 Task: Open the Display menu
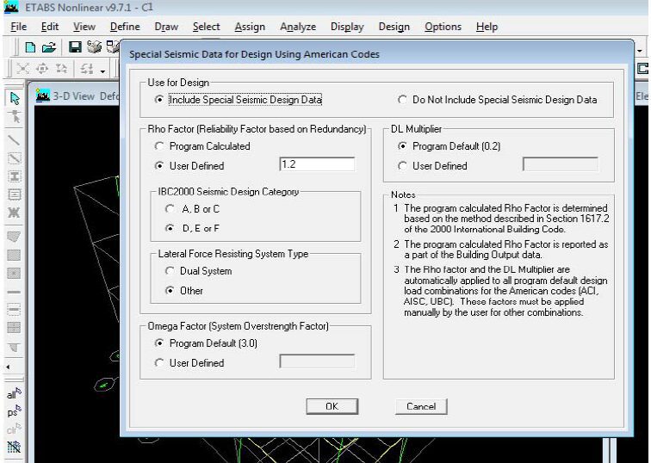(x=347, y=27)
